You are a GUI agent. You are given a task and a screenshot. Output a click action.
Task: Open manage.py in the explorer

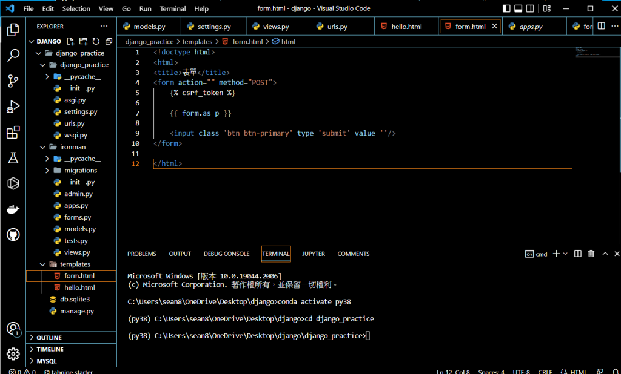[72, 311]
